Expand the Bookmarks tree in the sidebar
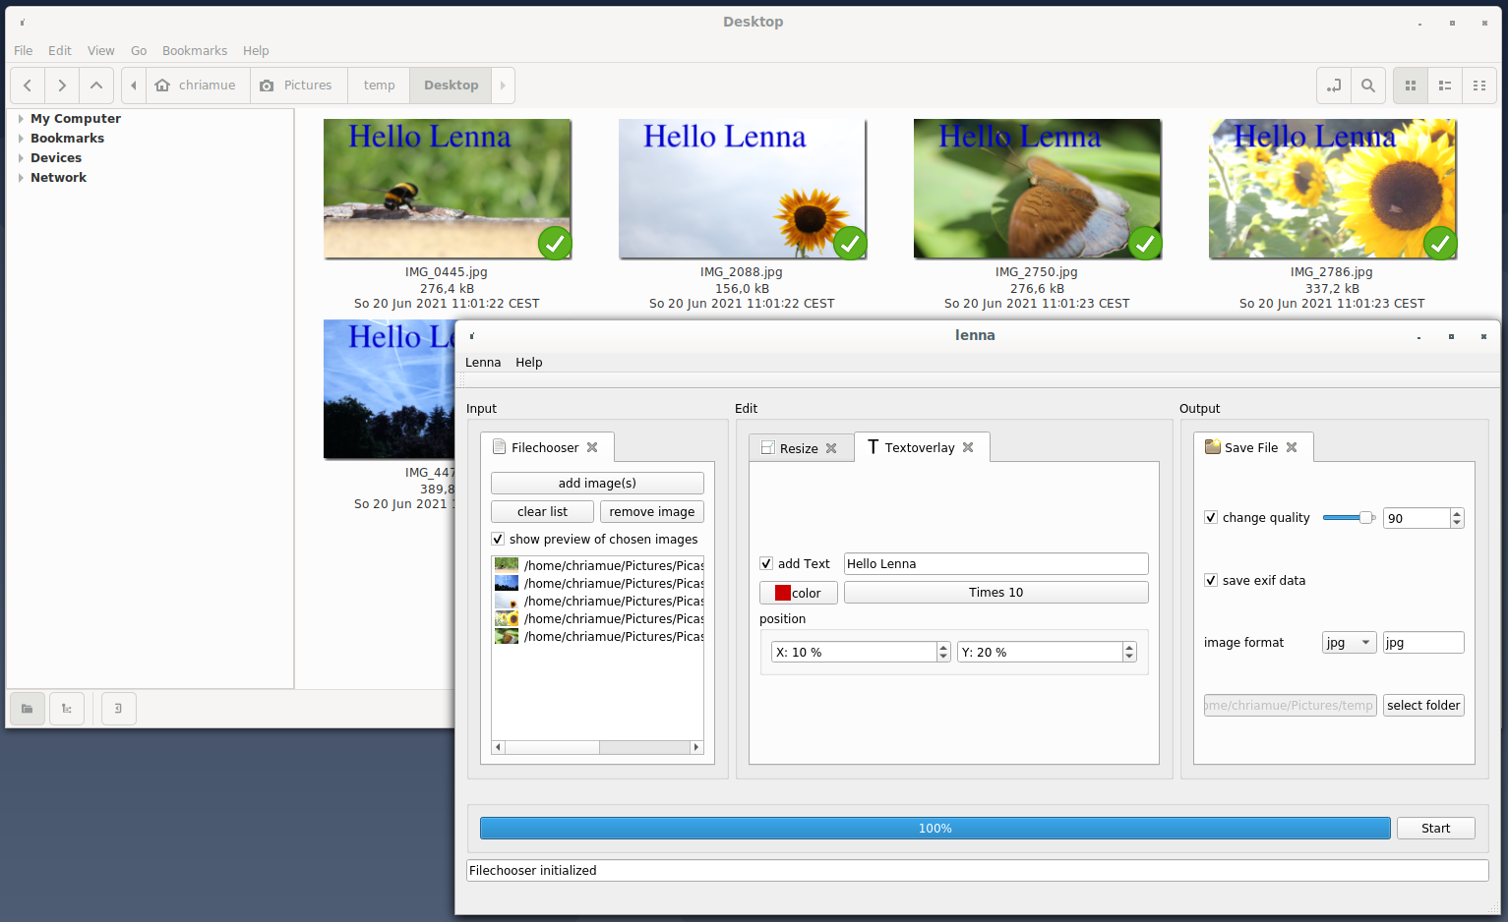 pos(20,138)
